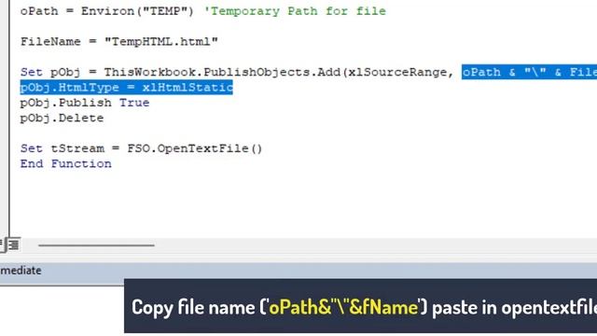The width and height of the screenshot is (597, 336).
Task: Click inside 'FSO.OpenTextFile()' parentheses
Action: tap(257, 148)
